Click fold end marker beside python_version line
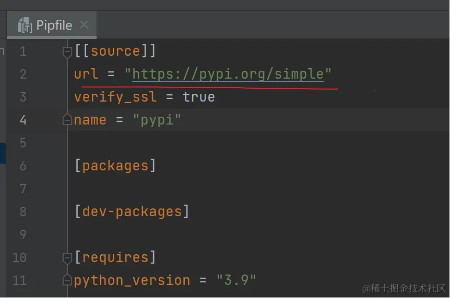450x298 pixels. 67,281
